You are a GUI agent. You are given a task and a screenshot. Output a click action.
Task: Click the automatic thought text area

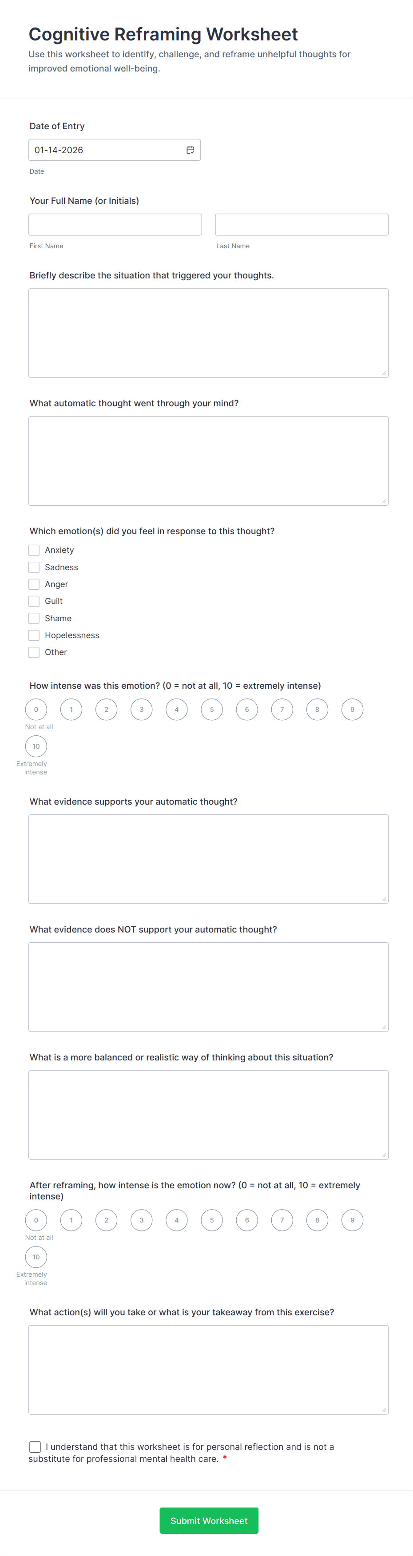click(208, 460)
